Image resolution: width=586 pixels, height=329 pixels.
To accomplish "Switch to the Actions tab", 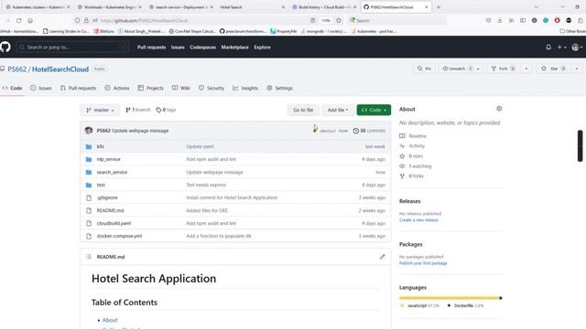I will (x=117, y=88).
